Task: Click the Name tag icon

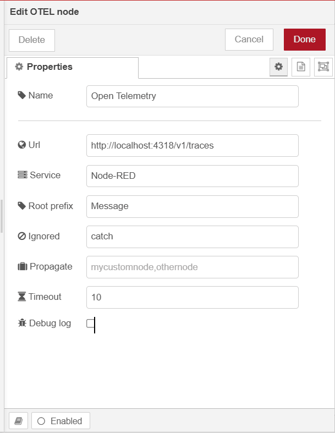Action: point(22,95)
